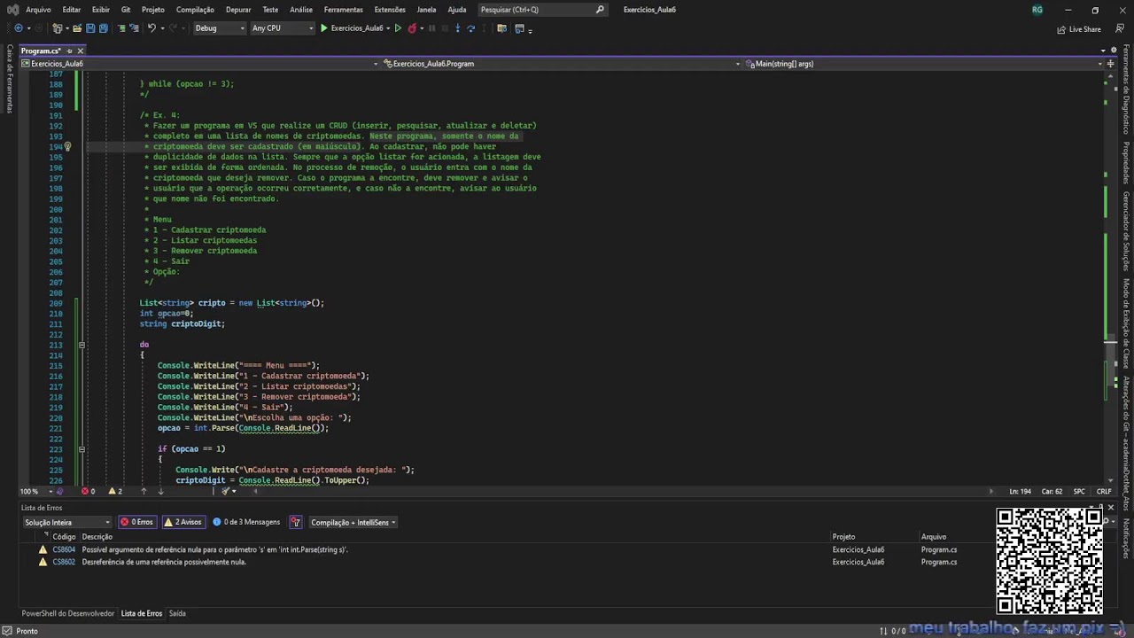Click the Save All icon

click(x=103, y=28)
